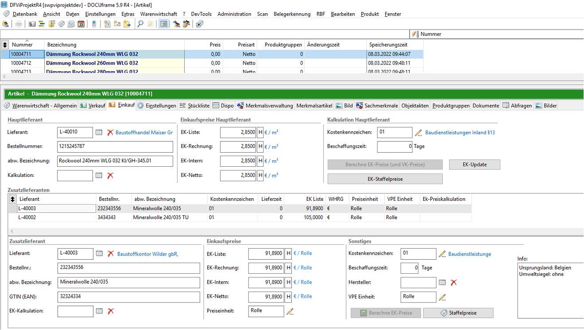The height and width of the screenshot is (330, 584).
Task: Click the EK Liste column header
Action: coord(305,199)
